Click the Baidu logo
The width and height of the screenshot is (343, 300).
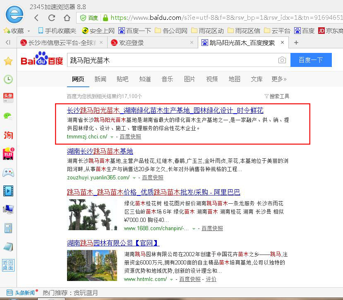[42, 59]
